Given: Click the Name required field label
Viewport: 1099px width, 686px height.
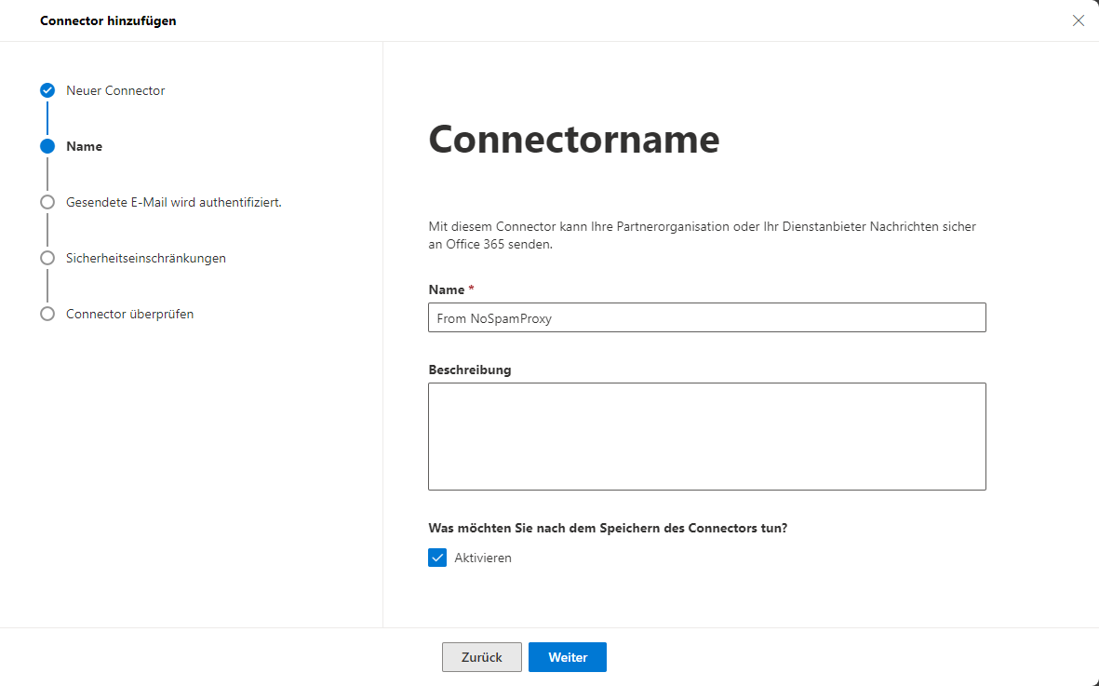Looking at the screenshot, I should point(451,289).
